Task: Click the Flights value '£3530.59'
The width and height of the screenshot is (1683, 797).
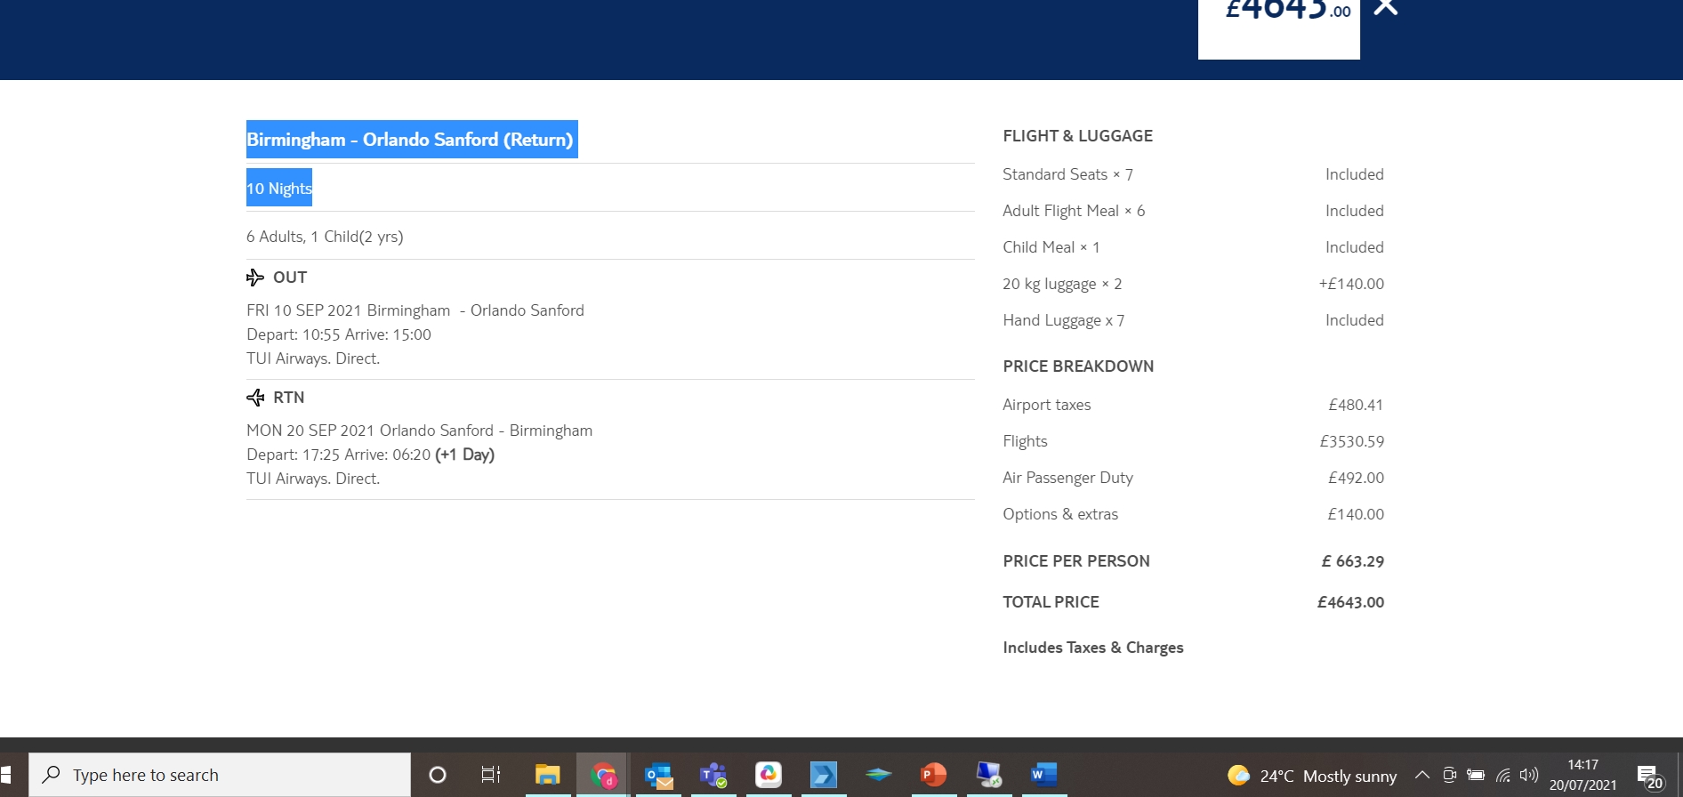Action: pyautogui.click(x=1352, y=441)
